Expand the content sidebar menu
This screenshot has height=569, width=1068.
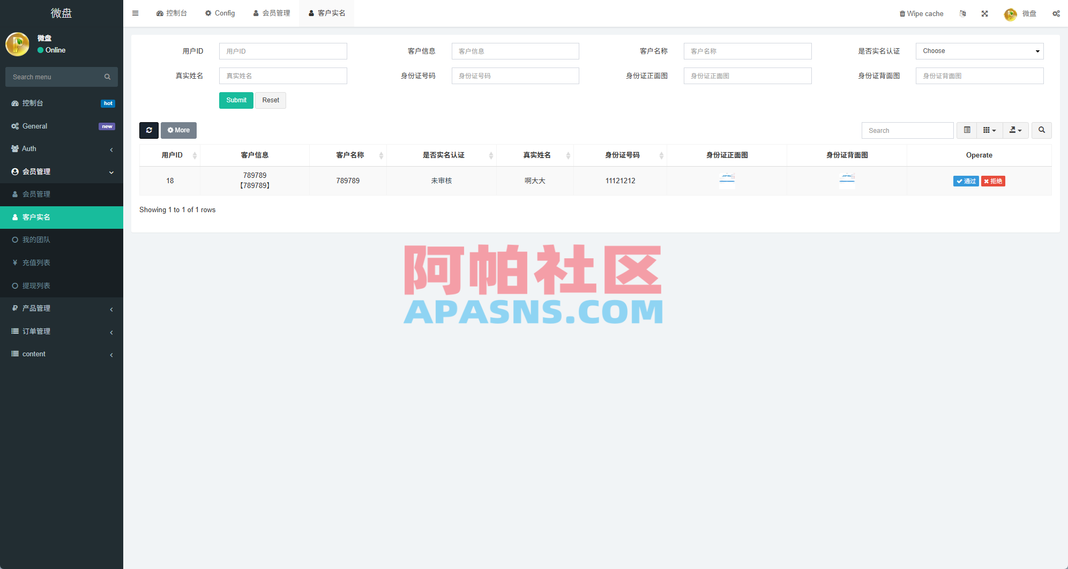62,354
